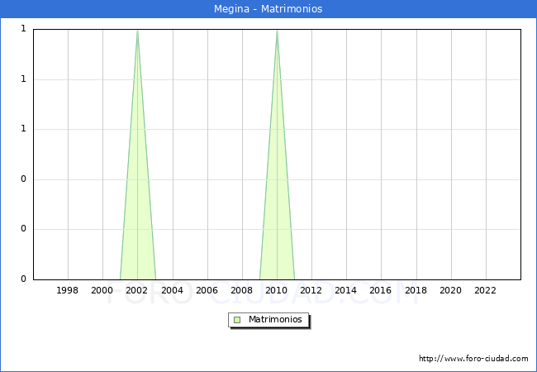The height and width of the screenshot is (372, 537).
Task: Select the 2018 x-axis label
Action: tap(416, 290)
